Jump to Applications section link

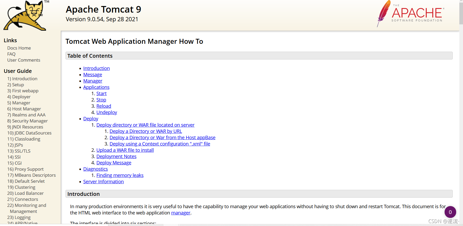point(96,87)
